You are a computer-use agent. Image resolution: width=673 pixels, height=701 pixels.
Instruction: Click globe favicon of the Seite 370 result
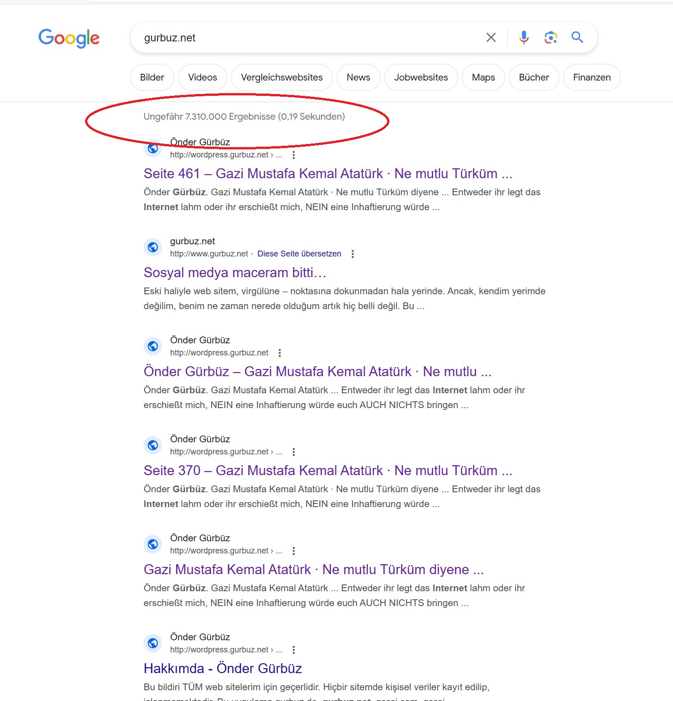tap(153, 445)
